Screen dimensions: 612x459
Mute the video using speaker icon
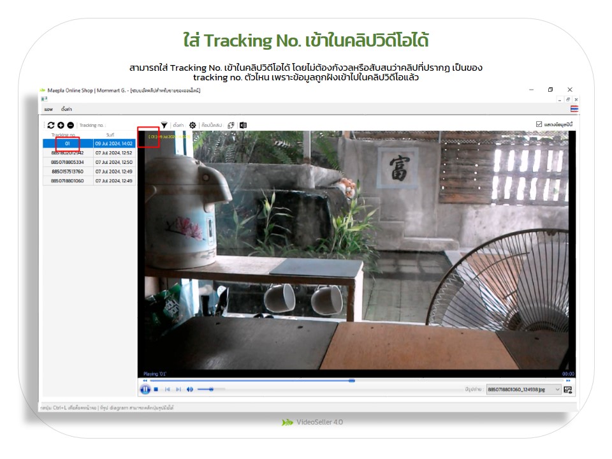[x=190, y=390]
